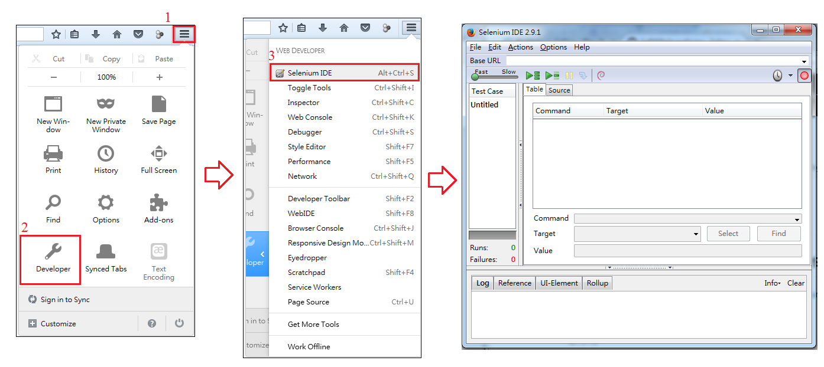Switch to the UI-Element tab
The height and width of the screenshot is (367, 824).
point(559,283)
